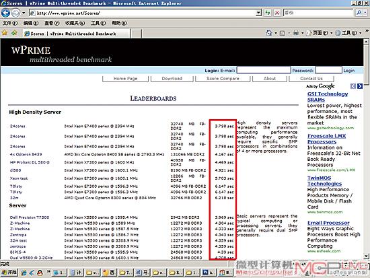This screenshot has height=278, width=370.
Task: Open the 编辑 menu
Action: [31, 23]
